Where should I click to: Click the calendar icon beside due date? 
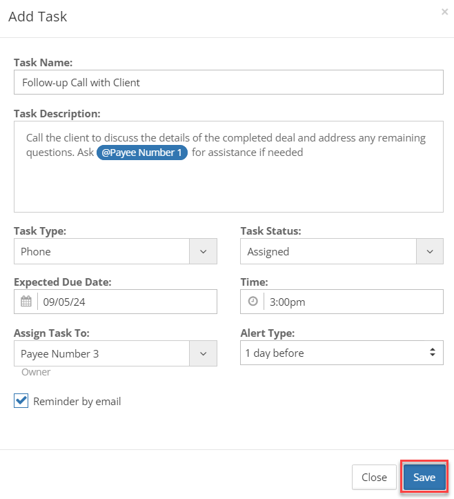tap(26, 302)
